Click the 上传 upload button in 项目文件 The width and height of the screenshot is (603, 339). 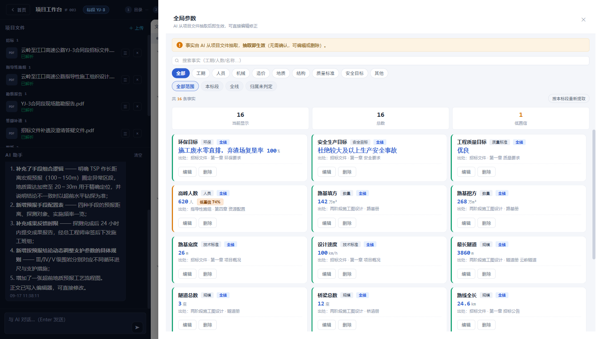[136, 28]
